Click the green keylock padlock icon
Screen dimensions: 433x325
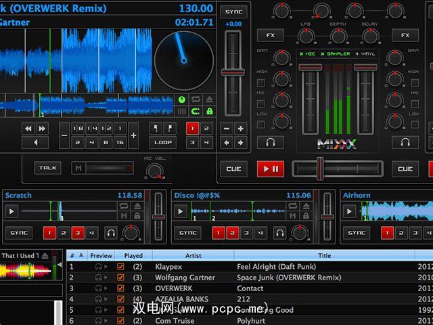209,111
